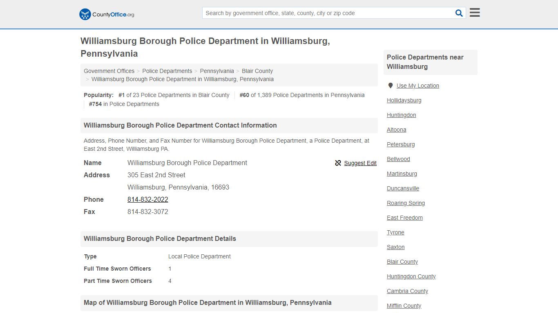Open East Freedom link

click(405, 218)
